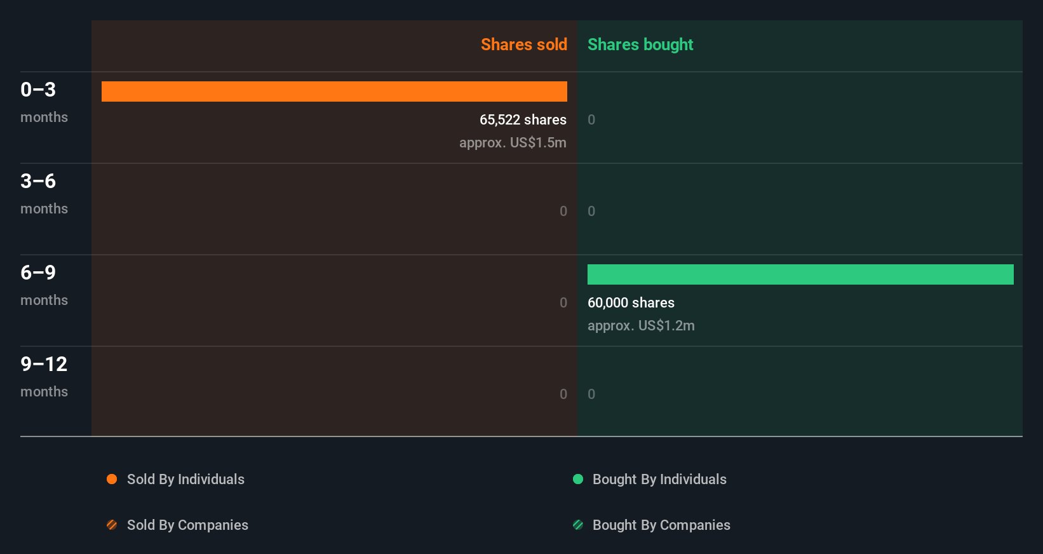The image size is (1043, 554).
Task: Click the approx. US$1.5m value
Action: 513,142
